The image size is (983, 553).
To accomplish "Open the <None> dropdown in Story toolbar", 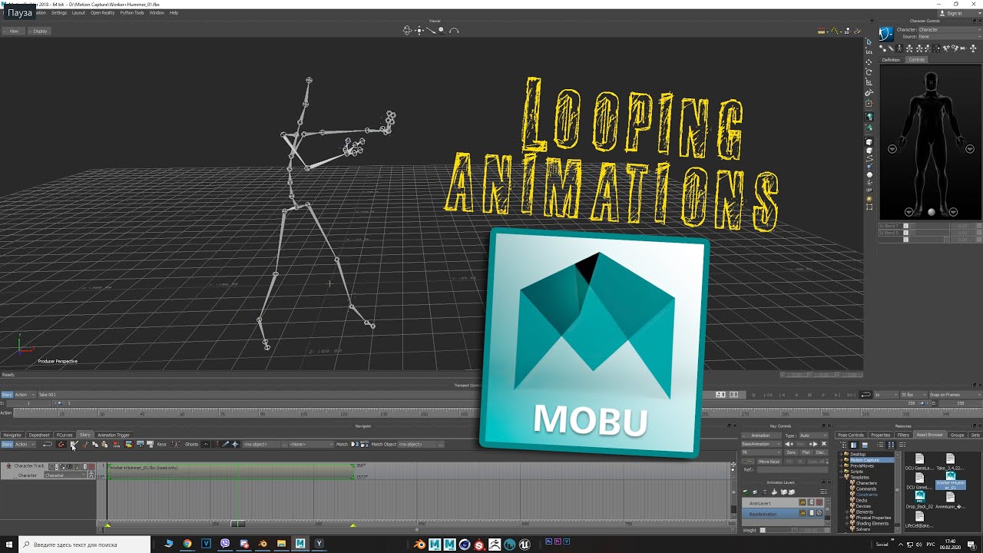I will pos(311,444).
